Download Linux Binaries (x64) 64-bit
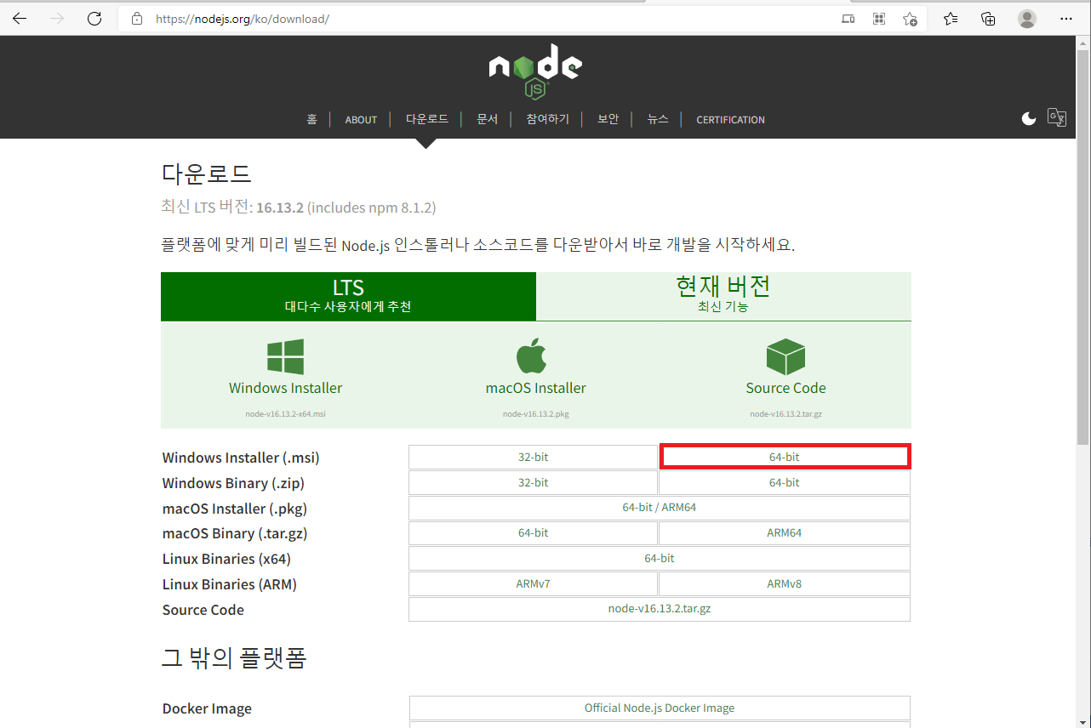The width and height of the screenshot is (1091, 728). (660, 559)
